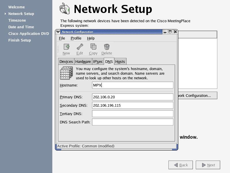Select Welcome in the setup sidebar

[x=17, y=7]
